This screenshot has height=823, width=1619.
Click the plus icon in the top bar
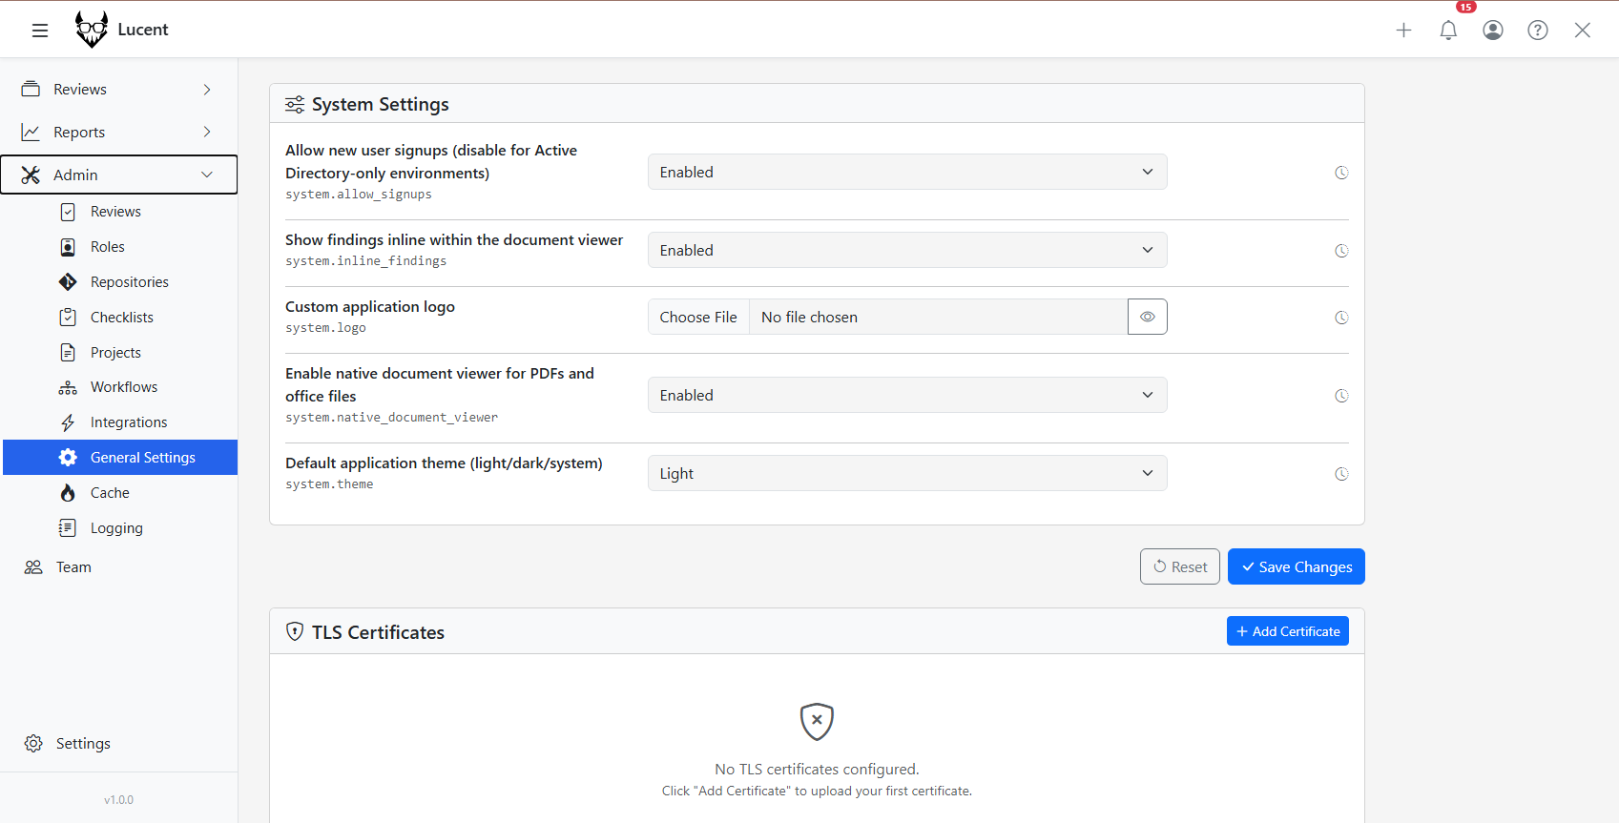1403,31
